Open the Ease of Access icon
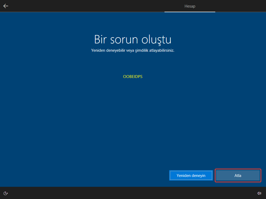This screenshot has height=199, width=266. pos(6,193)
